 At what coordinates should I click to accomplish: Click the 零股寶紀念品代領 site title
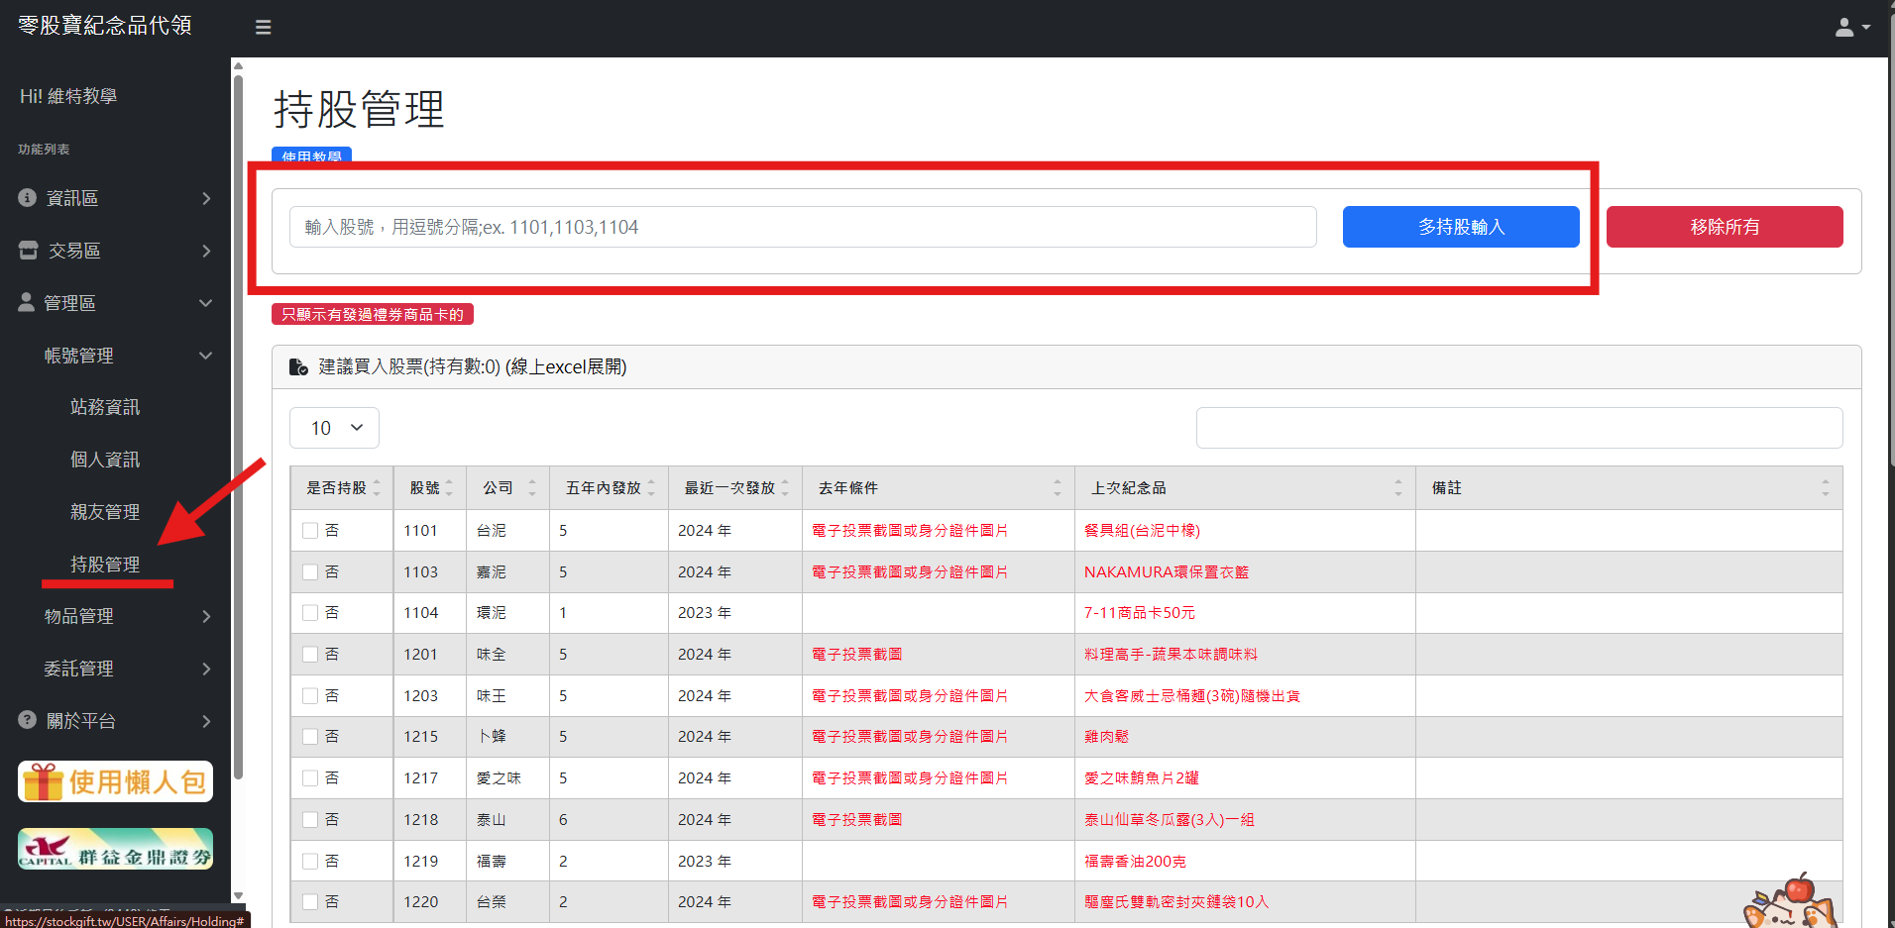[x=105, y=26]
